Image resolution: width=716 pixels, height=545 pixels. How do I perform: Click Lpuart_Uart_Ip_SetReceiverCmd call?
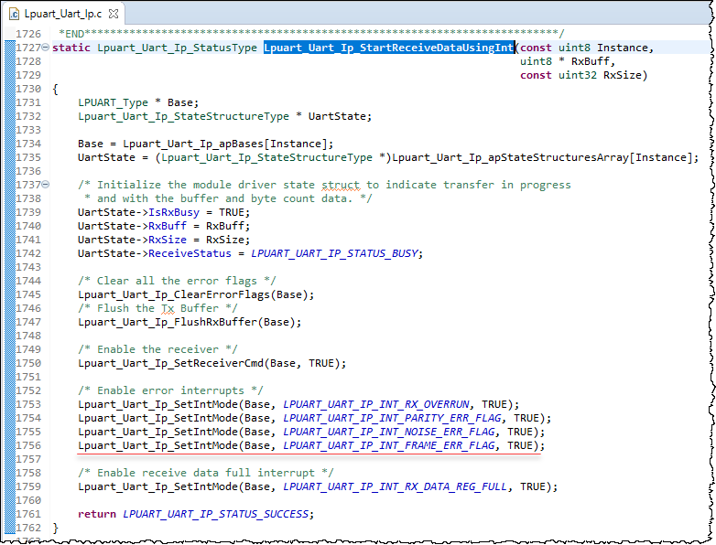171,363
